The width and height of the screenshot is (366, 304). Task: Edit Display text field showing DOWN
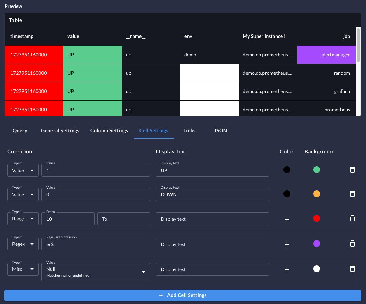(212, 194)
